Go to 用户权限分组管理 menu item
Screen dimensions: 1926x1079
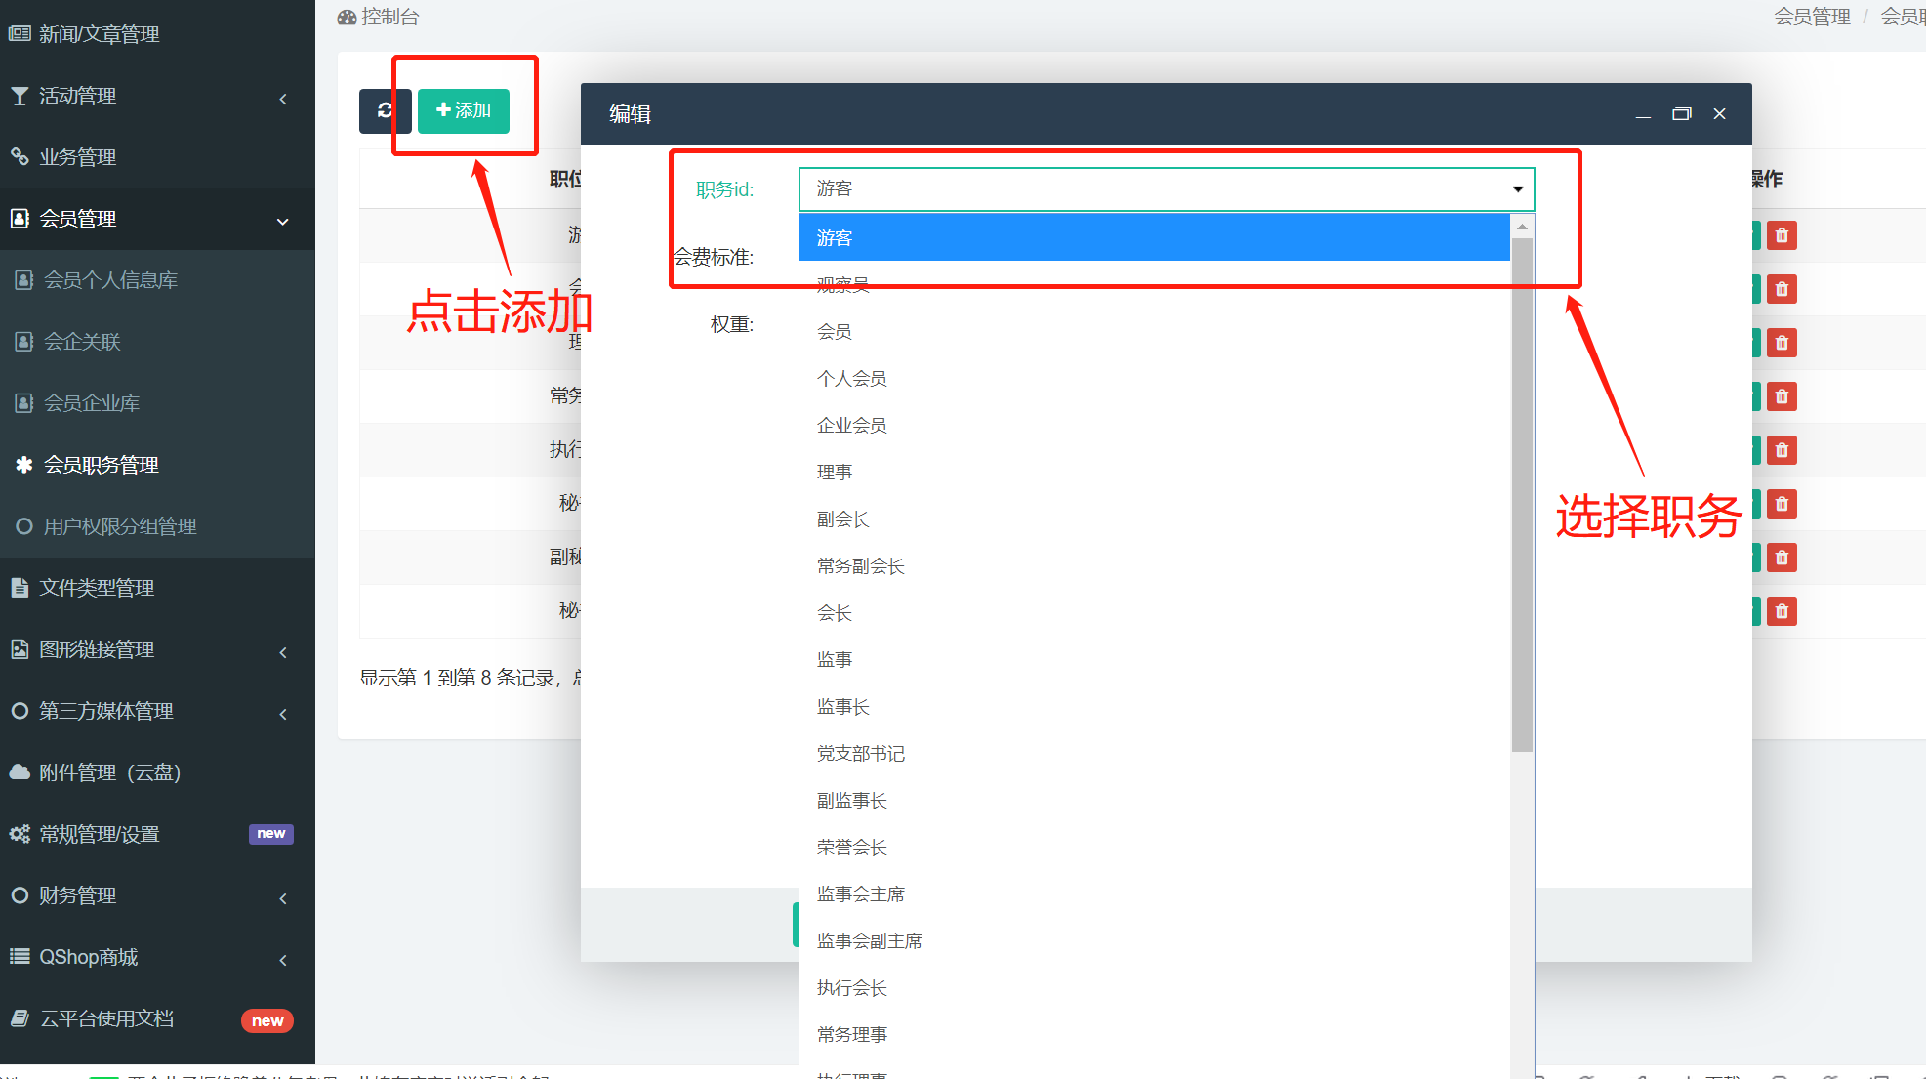pos(120,526)
